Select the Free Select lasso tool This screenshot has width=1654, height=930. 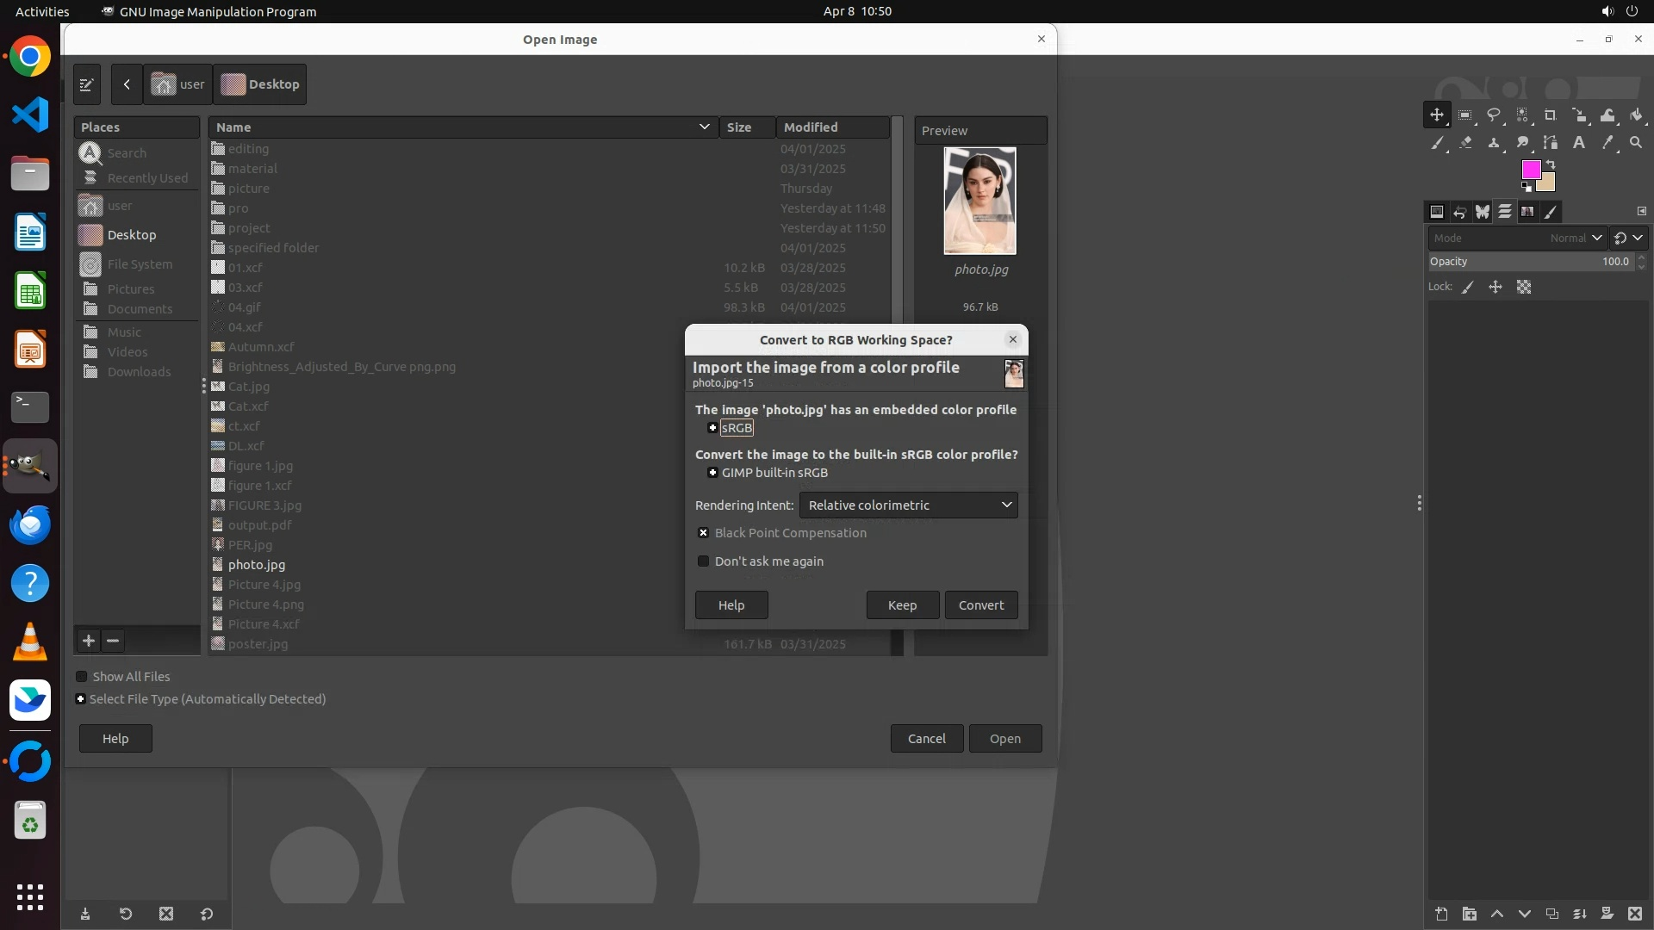click(x=1494, y=115)
